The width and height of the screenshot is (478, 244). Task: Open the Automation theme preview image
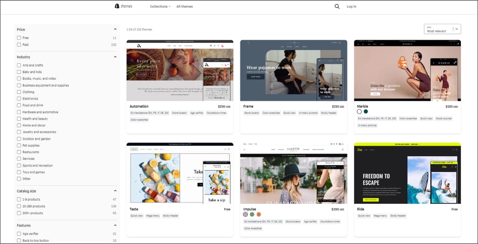click(180, 71)
